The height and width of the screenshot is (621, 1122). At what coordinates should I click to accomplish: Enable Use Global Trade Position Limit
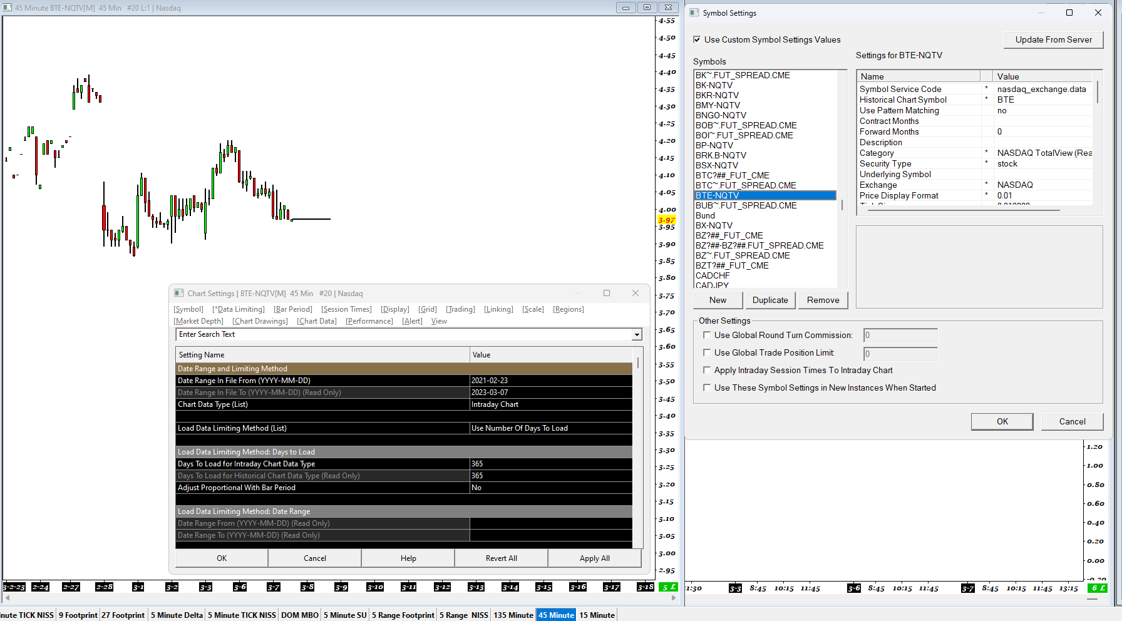[707, 352]
